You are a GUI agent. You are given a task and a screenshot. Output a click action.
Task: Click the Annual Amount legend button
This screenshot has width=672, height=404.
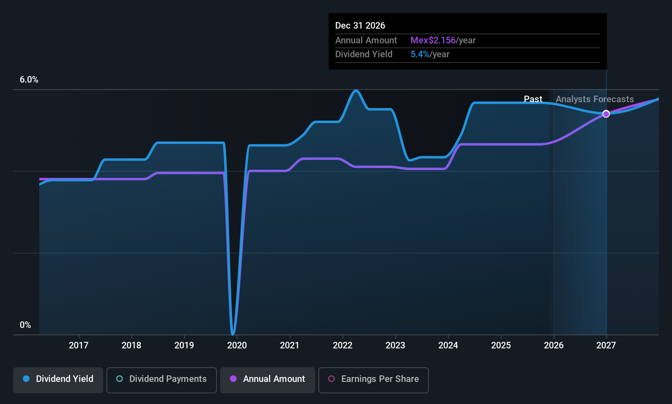267,380
